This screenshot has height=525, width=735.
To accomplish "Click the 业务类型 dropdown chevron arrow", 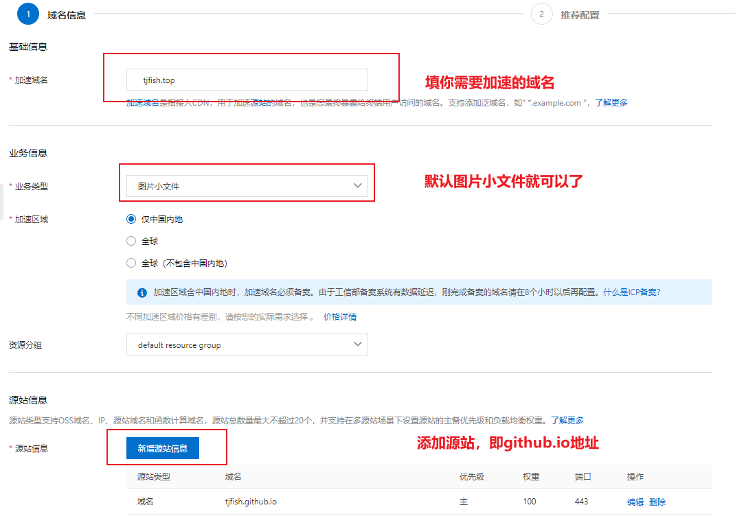I will pyautogui.click(x=357, y=186).
